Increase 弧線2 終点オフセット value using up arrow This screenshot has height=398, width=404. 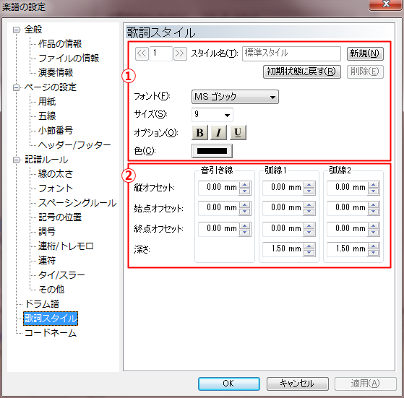click(x=374, y=226)
